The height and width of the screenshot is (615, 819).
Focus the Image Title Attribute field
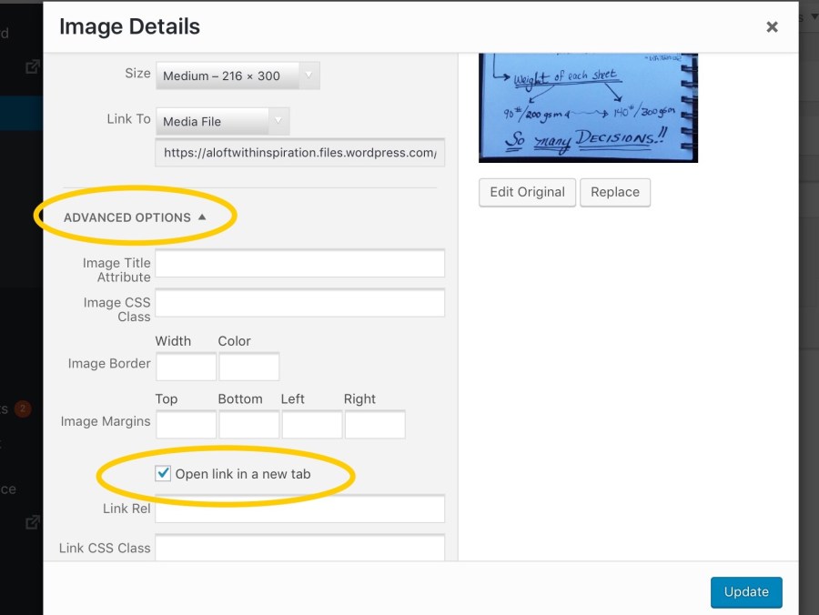coord(299,263)
